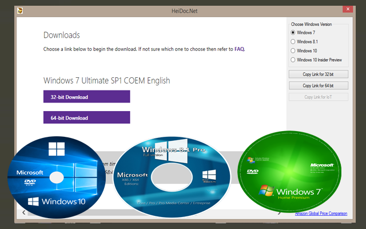Select the Windows 7 radio button
Image resolution: width=366 pixels, height=229 pixels.
tap(293, 33)
